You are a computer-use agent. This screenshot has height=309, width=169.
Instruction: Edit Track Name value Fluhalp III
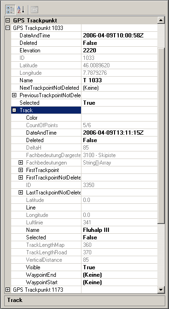96,230
